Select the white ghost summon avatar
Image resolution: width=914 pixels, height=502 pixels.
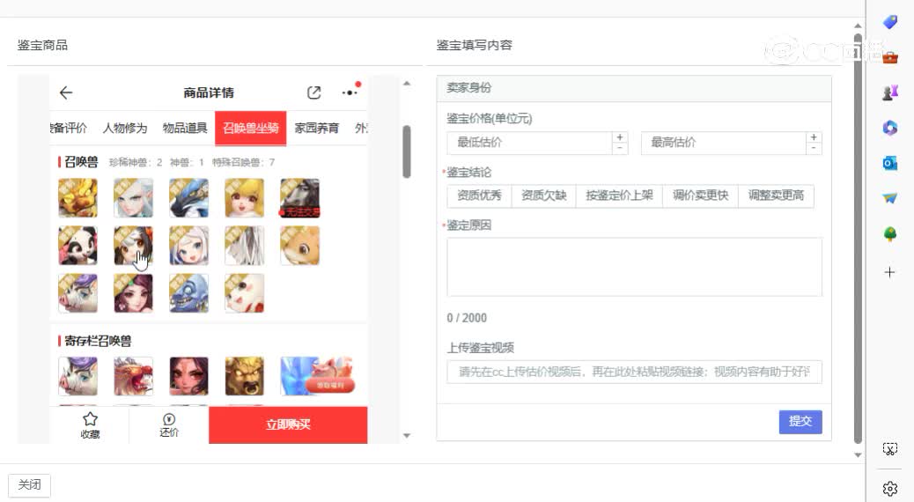click(244, 246)
